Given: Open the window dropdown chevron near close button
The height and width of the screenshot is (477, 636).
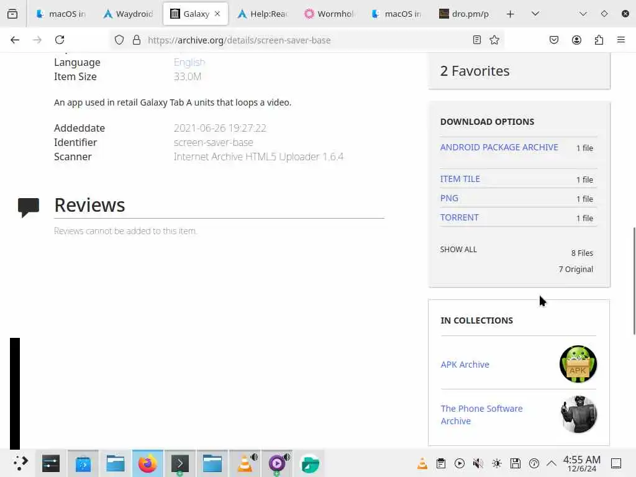Looking at the screenshot, I should [583, 14].
